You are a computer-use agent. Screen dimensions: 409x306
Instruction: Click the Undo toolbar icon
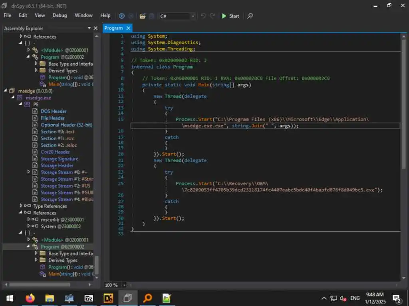203,16
